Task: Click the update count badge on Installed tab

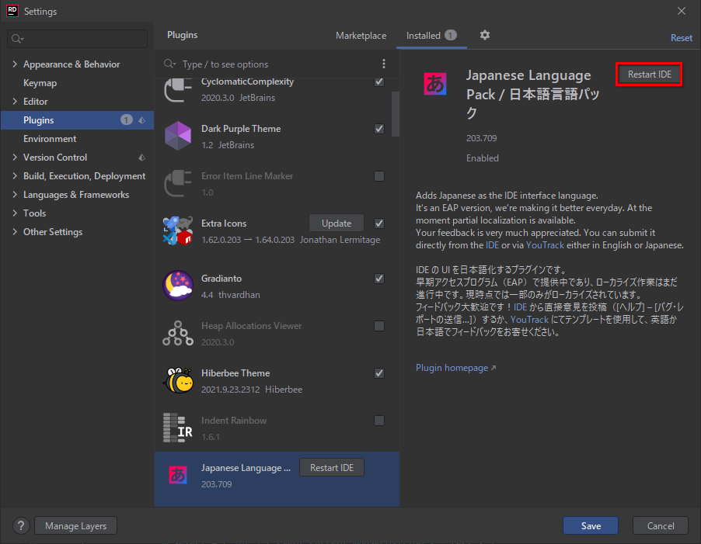Action: point(451,35)
